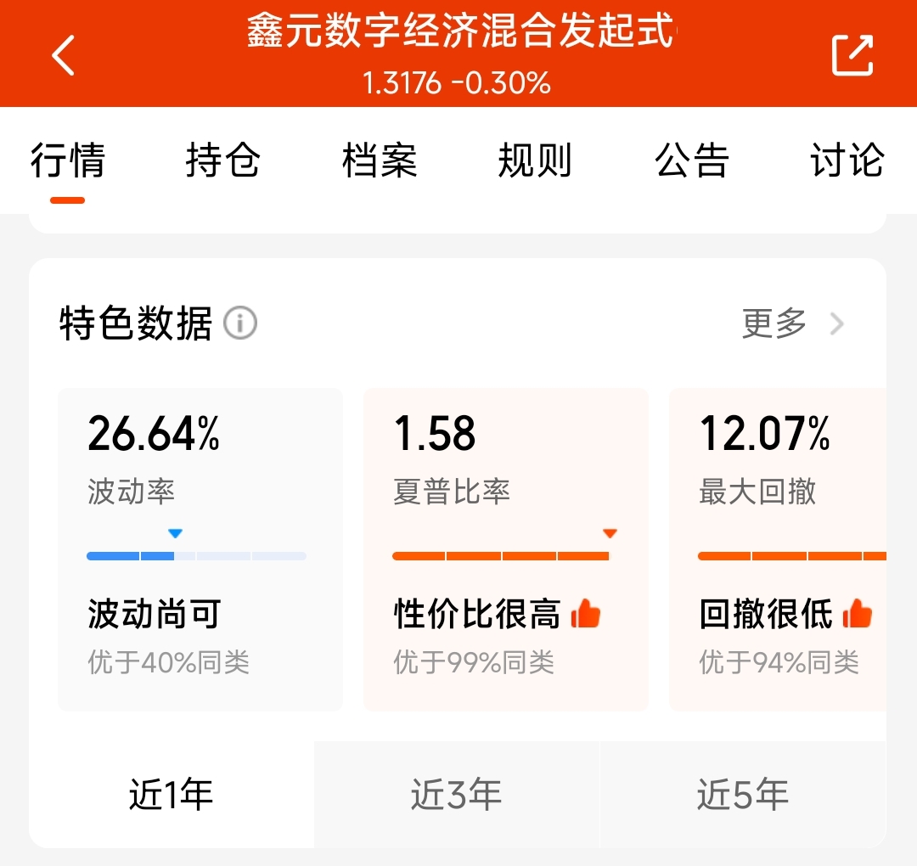The image size is (917, 866).
Task: Select the 近1年 period
Action: [x=172, y=794]
